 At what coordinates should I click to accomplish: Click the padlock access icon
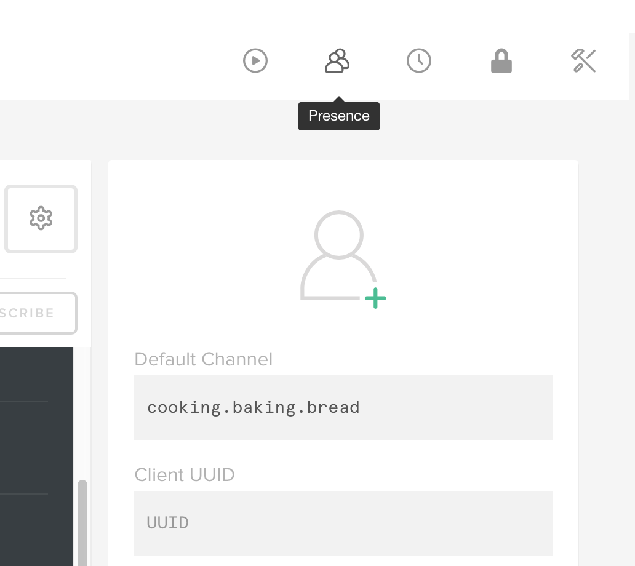tap(501, 61)
